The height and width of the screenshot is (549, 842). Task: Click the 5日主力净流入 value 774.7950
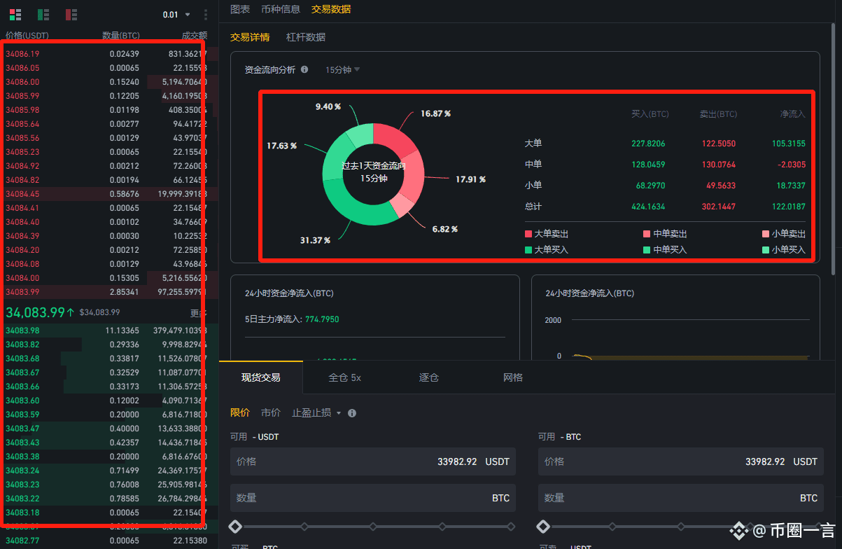point(322,319)
